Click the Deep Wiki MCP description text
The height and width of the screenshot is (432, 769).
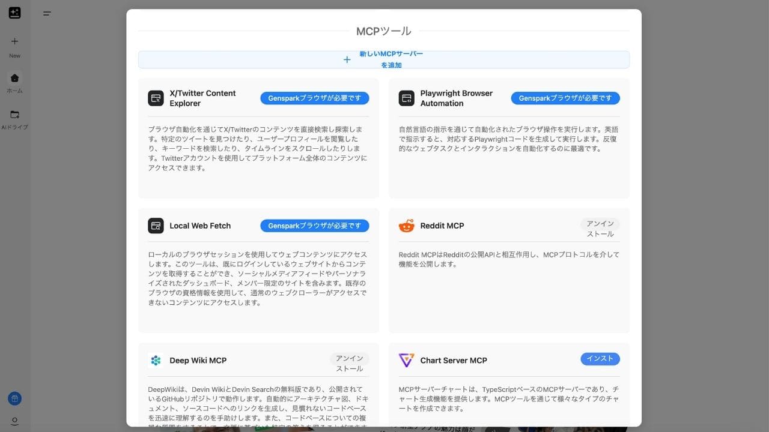[258, 406]
